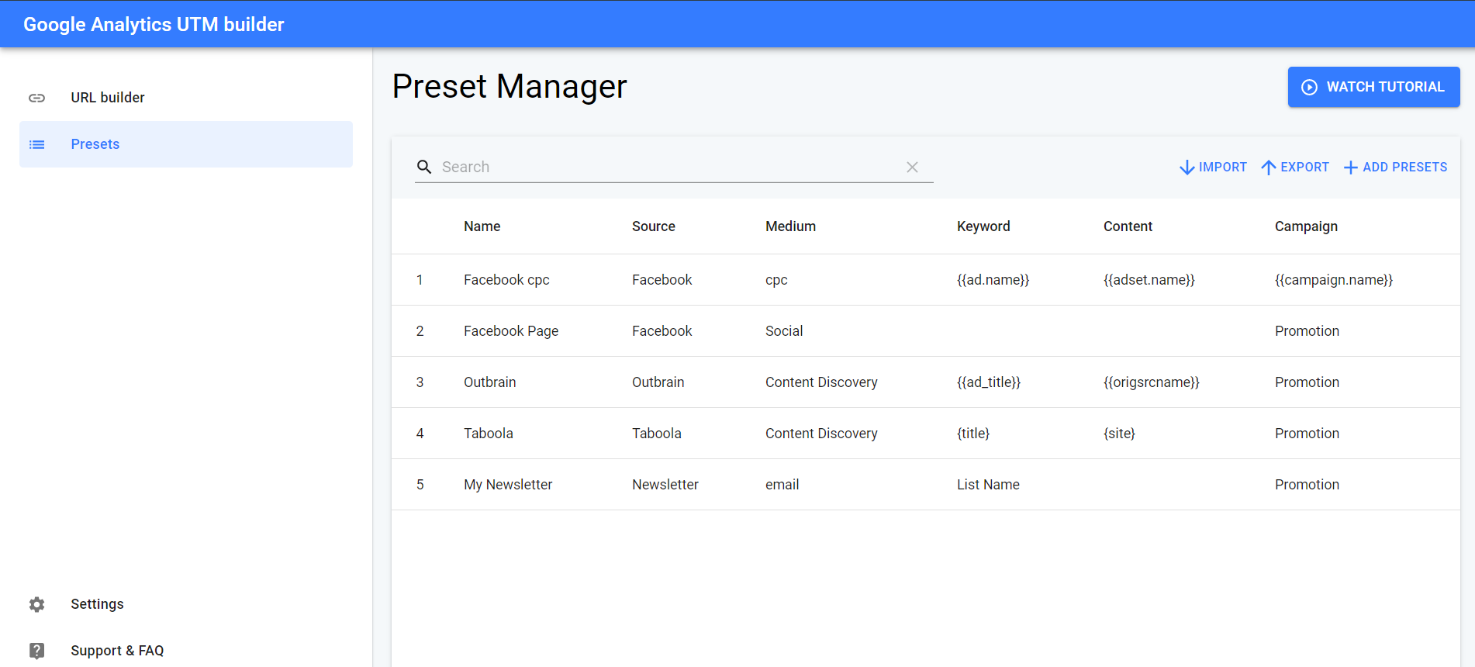Click Promotion in Taboola row

coord(1307,434)
